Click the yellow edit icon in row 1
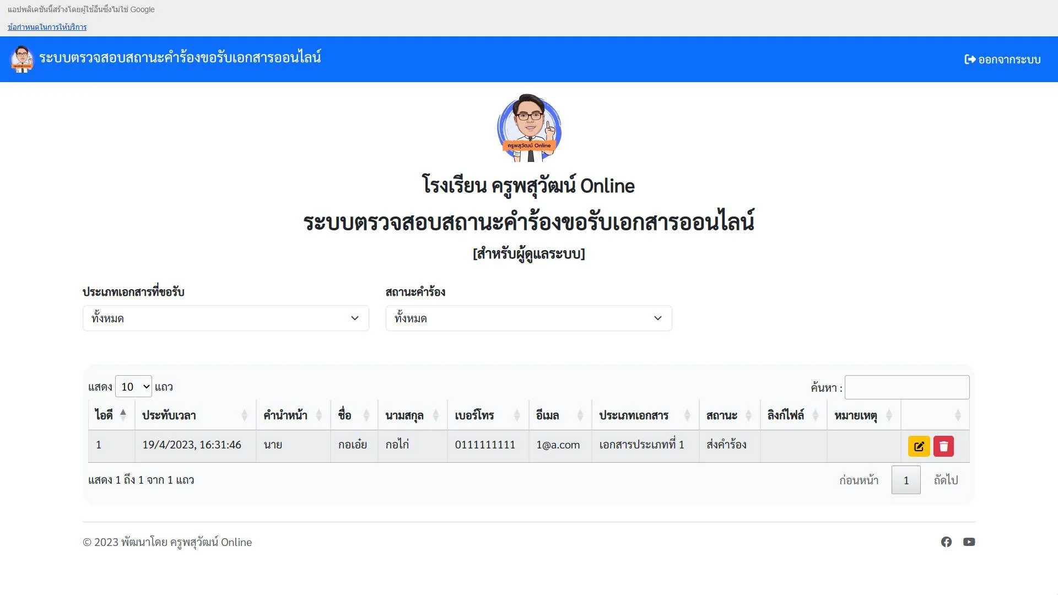This screenshot has width=1058, height=595. pos(919,446)
